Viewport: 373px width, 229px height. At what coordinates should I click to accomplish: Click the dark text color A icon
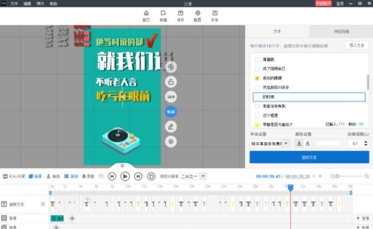(299, 143)
